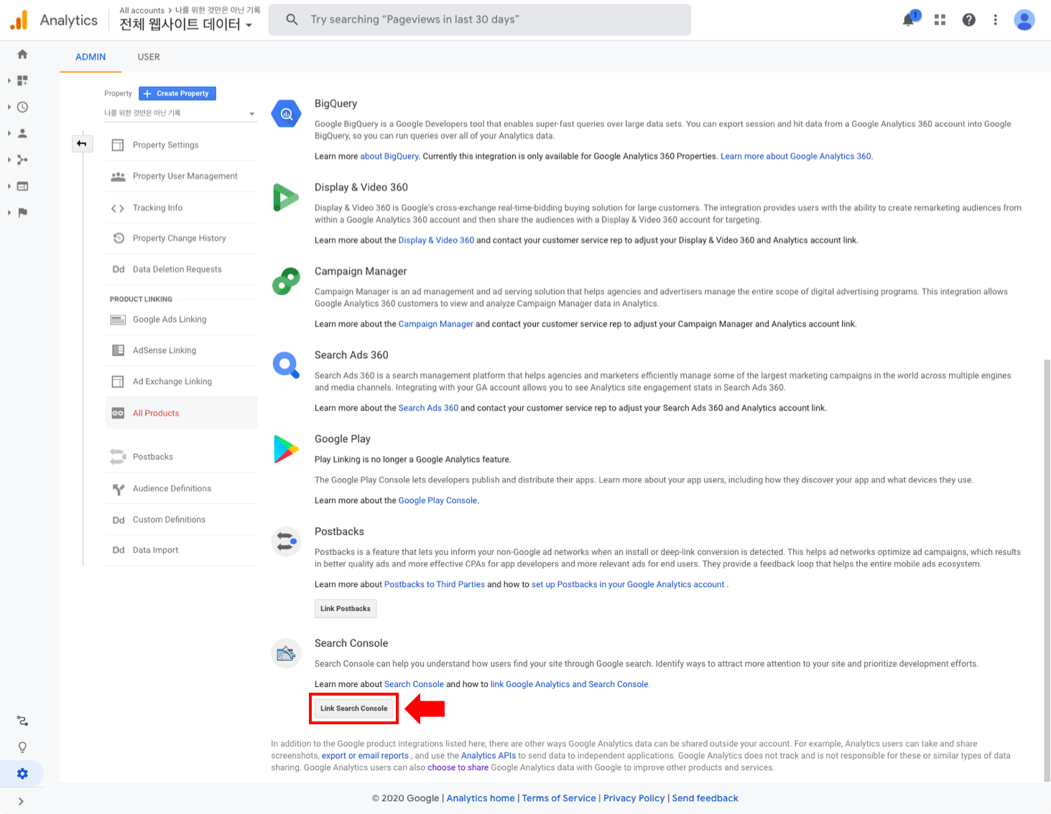Open the Google apps grid
This screenshot has height=814, width=1051.
(x=940, y=20)
